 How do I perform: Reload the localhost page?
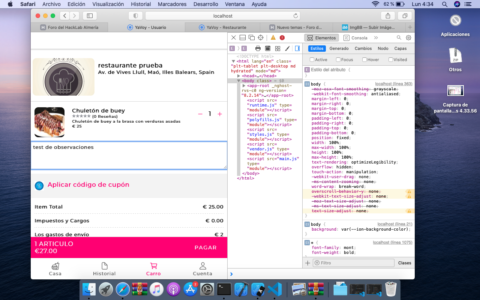pyautogui.click(x=295, y=16)
